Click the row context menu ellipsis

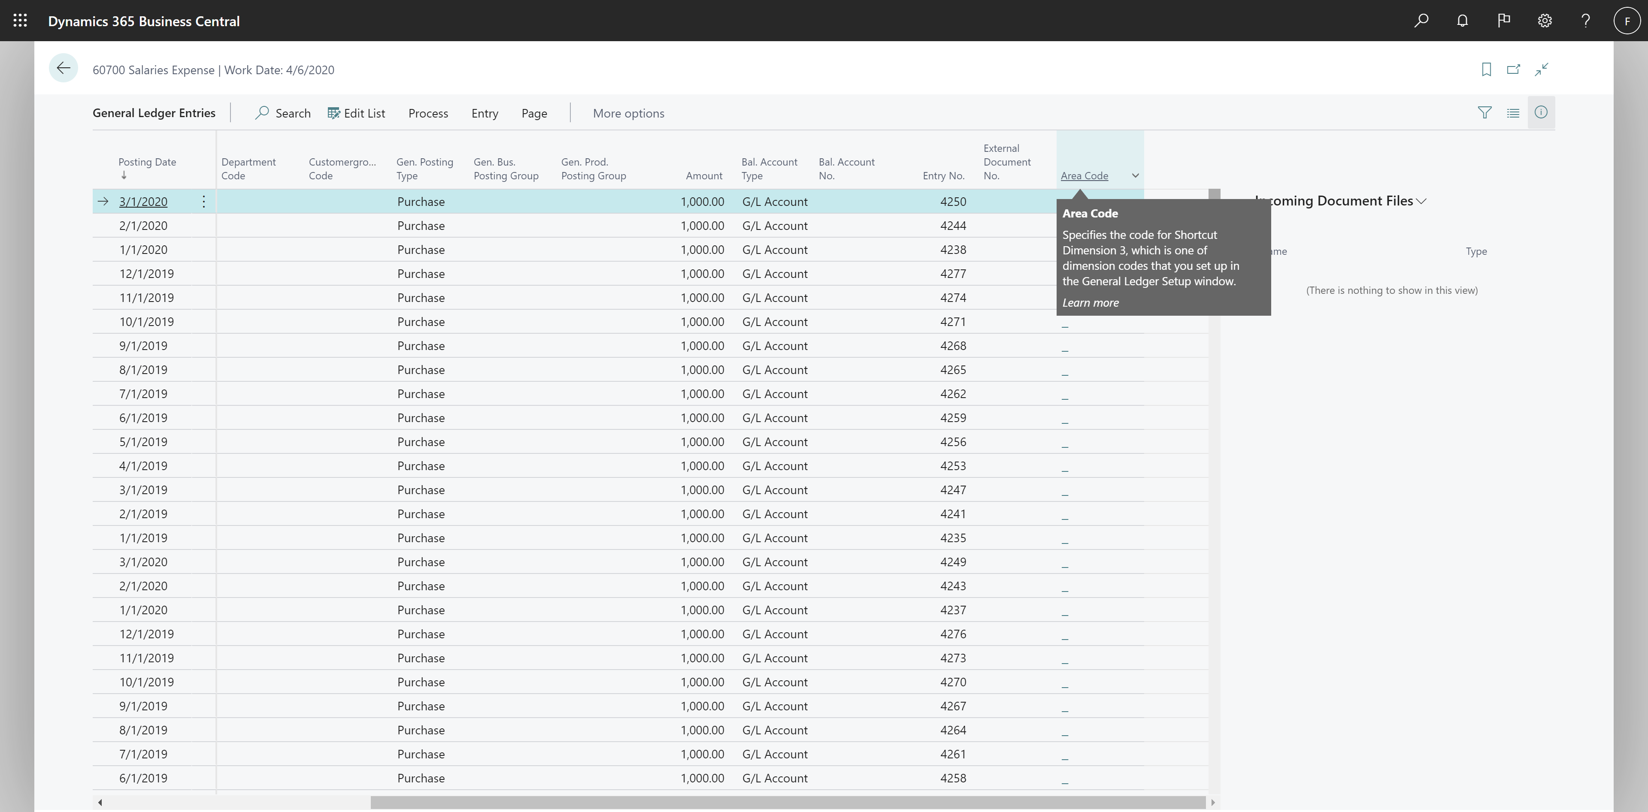point(205,201)
